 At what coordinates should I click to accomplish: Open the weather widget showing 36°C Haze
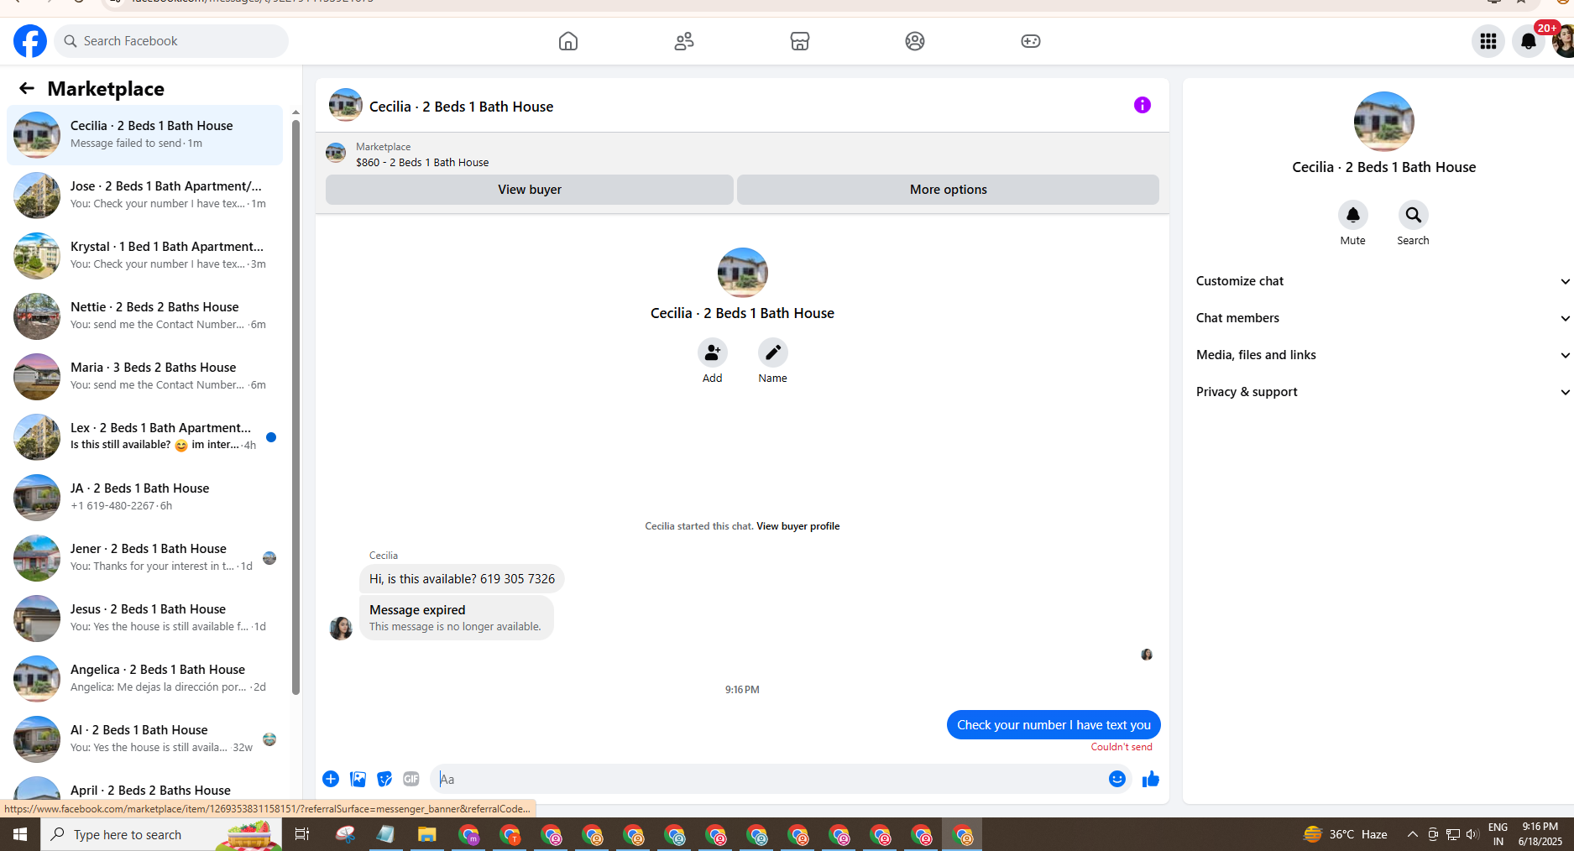[1345, 834]
